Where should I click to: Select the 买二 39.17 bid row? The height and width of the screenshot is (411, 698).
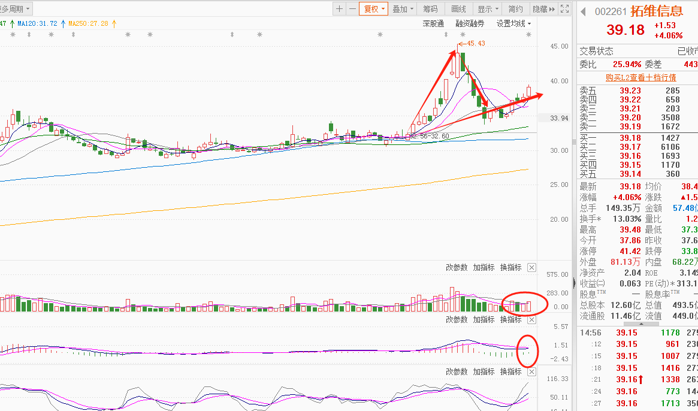(x=637, y=147)
